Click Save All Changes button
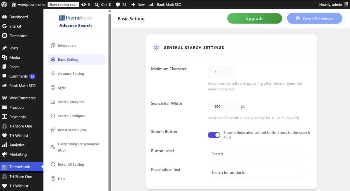 pos(315,18)
